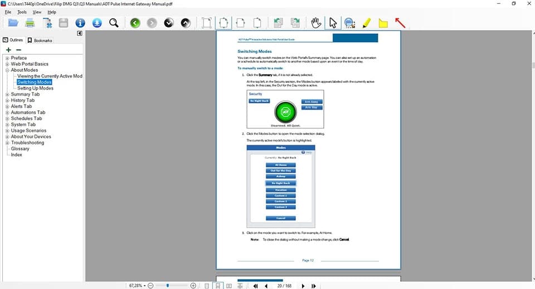The image size is (535, 289).
Task: Open the Tools menu
Action: click(x=22, y=12)
